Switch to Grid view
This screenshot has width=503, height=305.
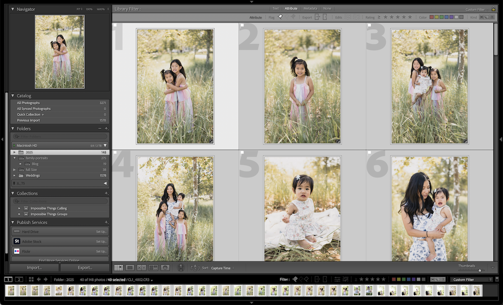118,268
